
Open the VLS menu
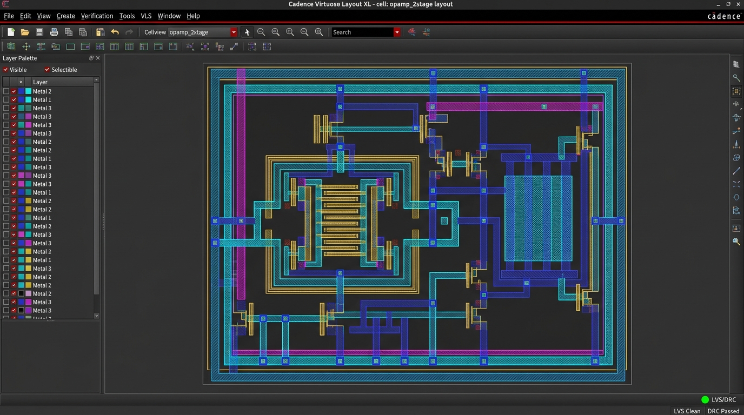tap(146, 16)
